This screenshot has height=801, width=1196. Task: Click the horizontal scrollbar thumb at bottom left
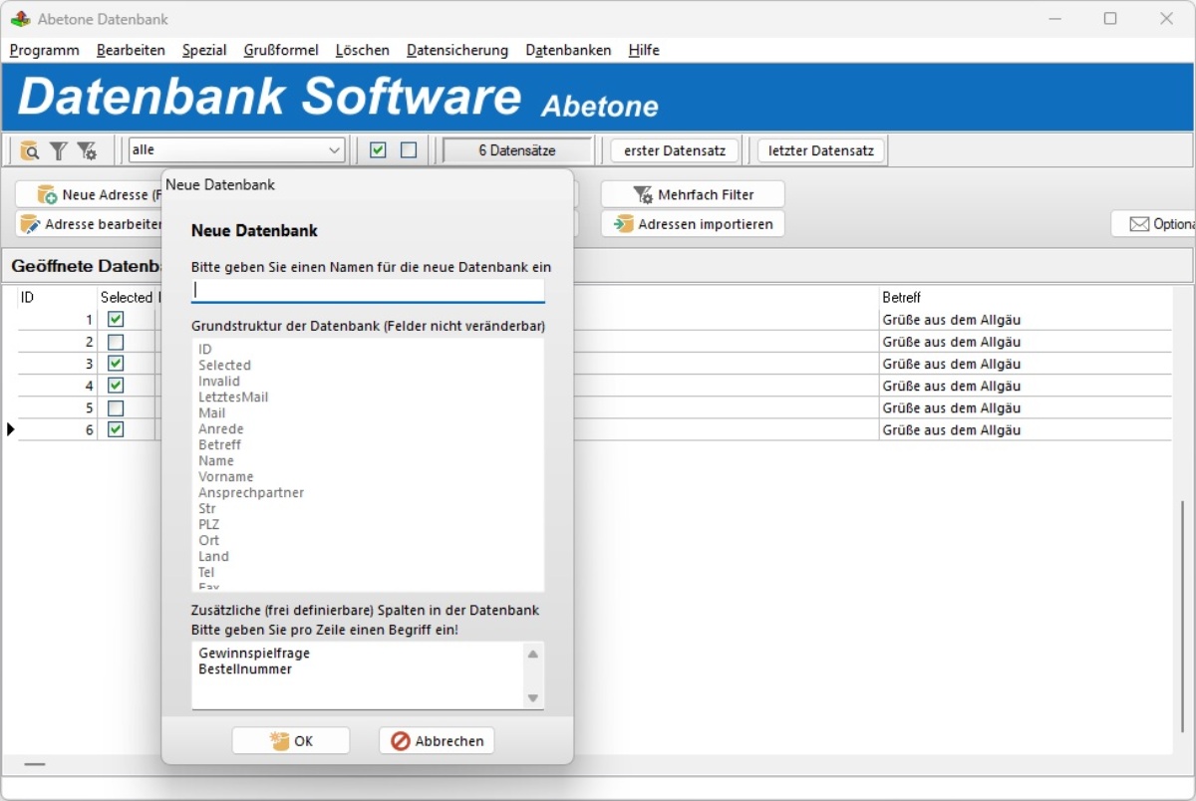point(35,764)
